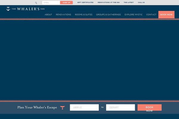
Task: Open the Contact menu item
Action: pos(151,15)
